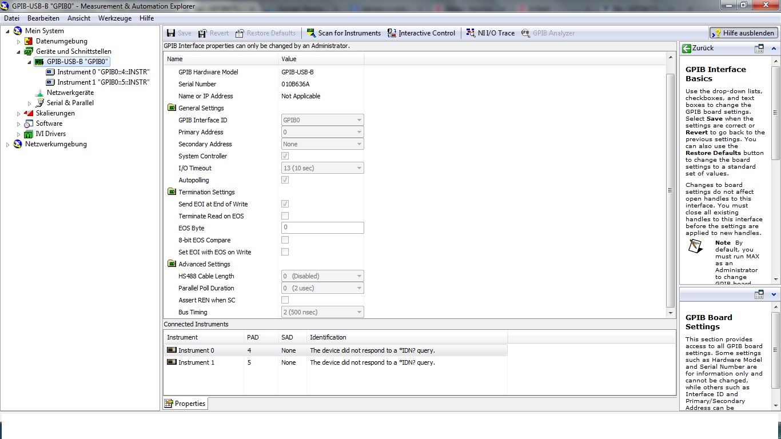This screenshot has height=439, width=781.
Task: Click the Identification column header
Action: (x=407, y=337)
